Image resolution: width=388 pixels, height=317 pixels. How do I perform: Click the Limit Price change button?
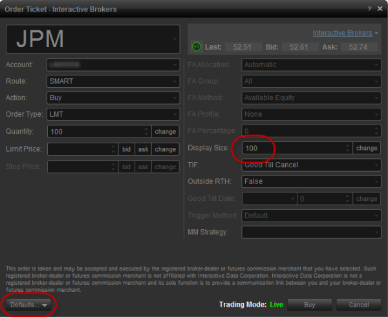[166, 149]
